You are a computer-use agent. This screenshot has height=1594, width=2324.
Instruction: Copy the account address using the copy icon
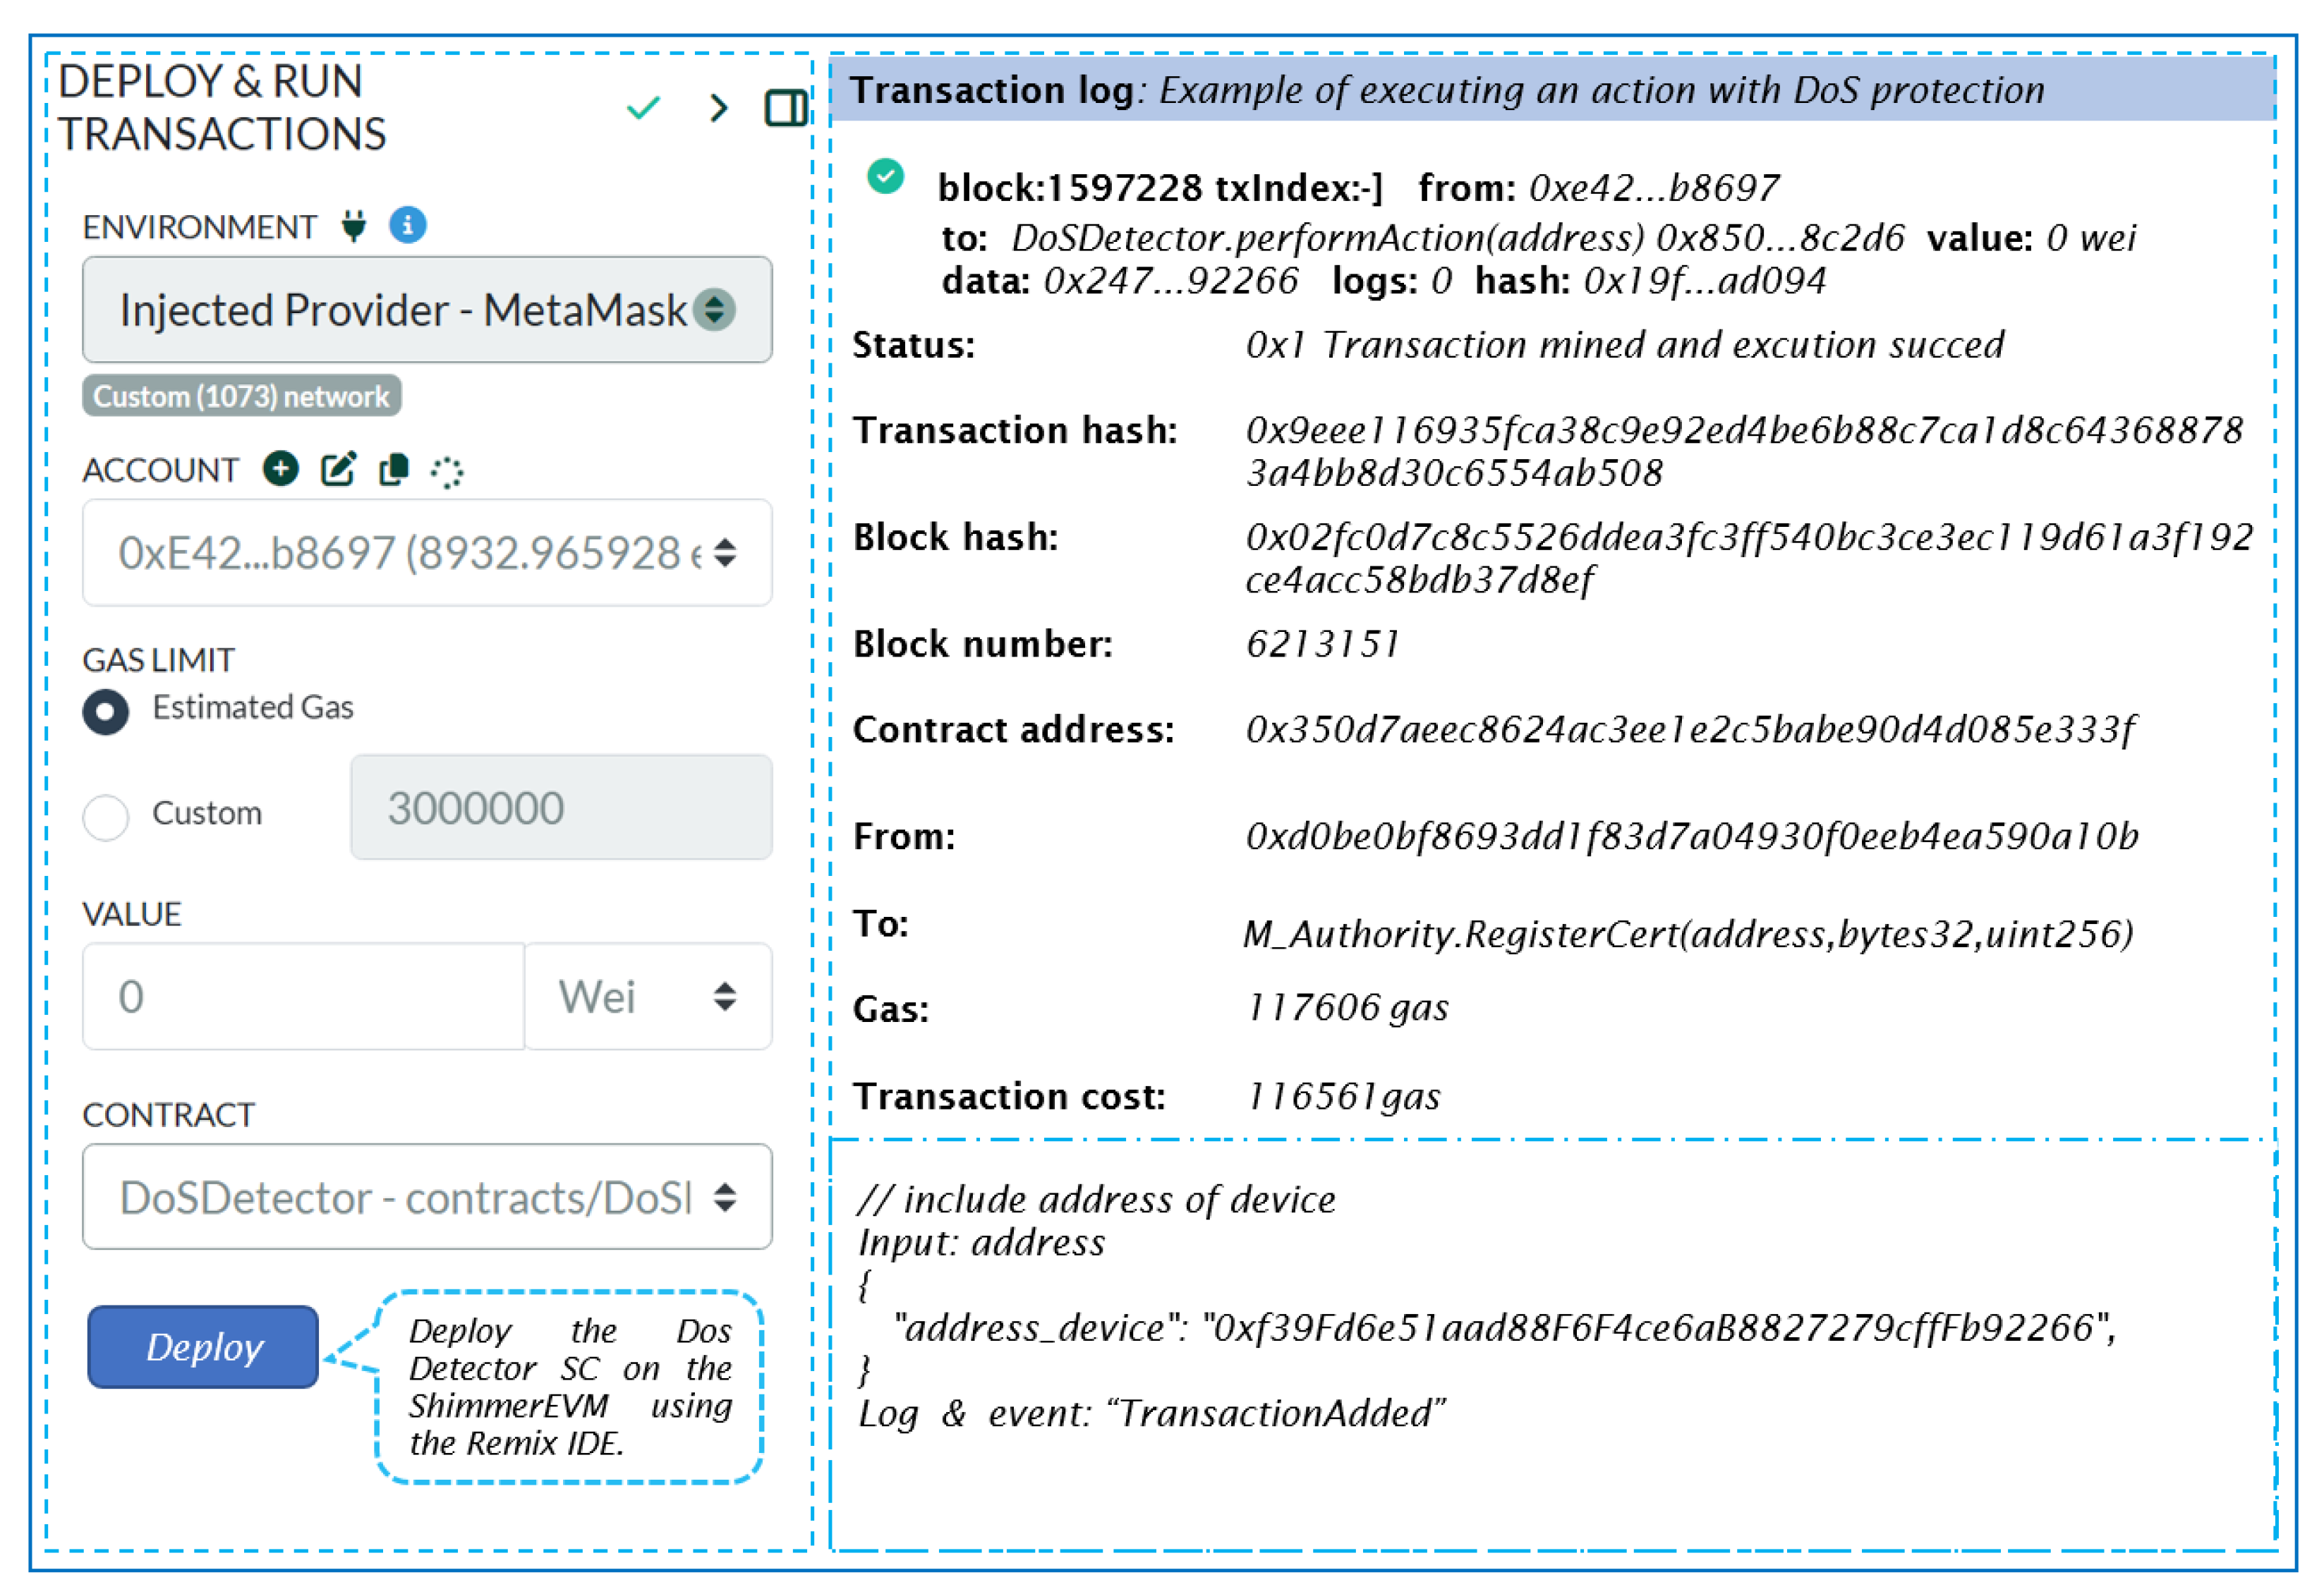point(392,470)
